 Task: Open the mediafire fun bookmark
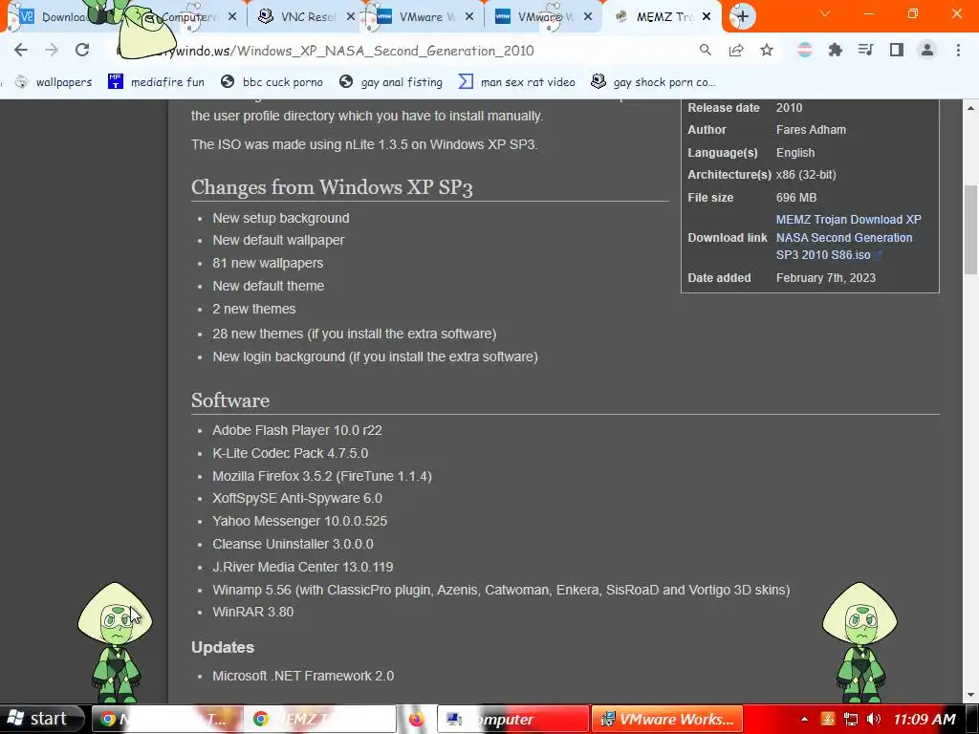(157, 82)
